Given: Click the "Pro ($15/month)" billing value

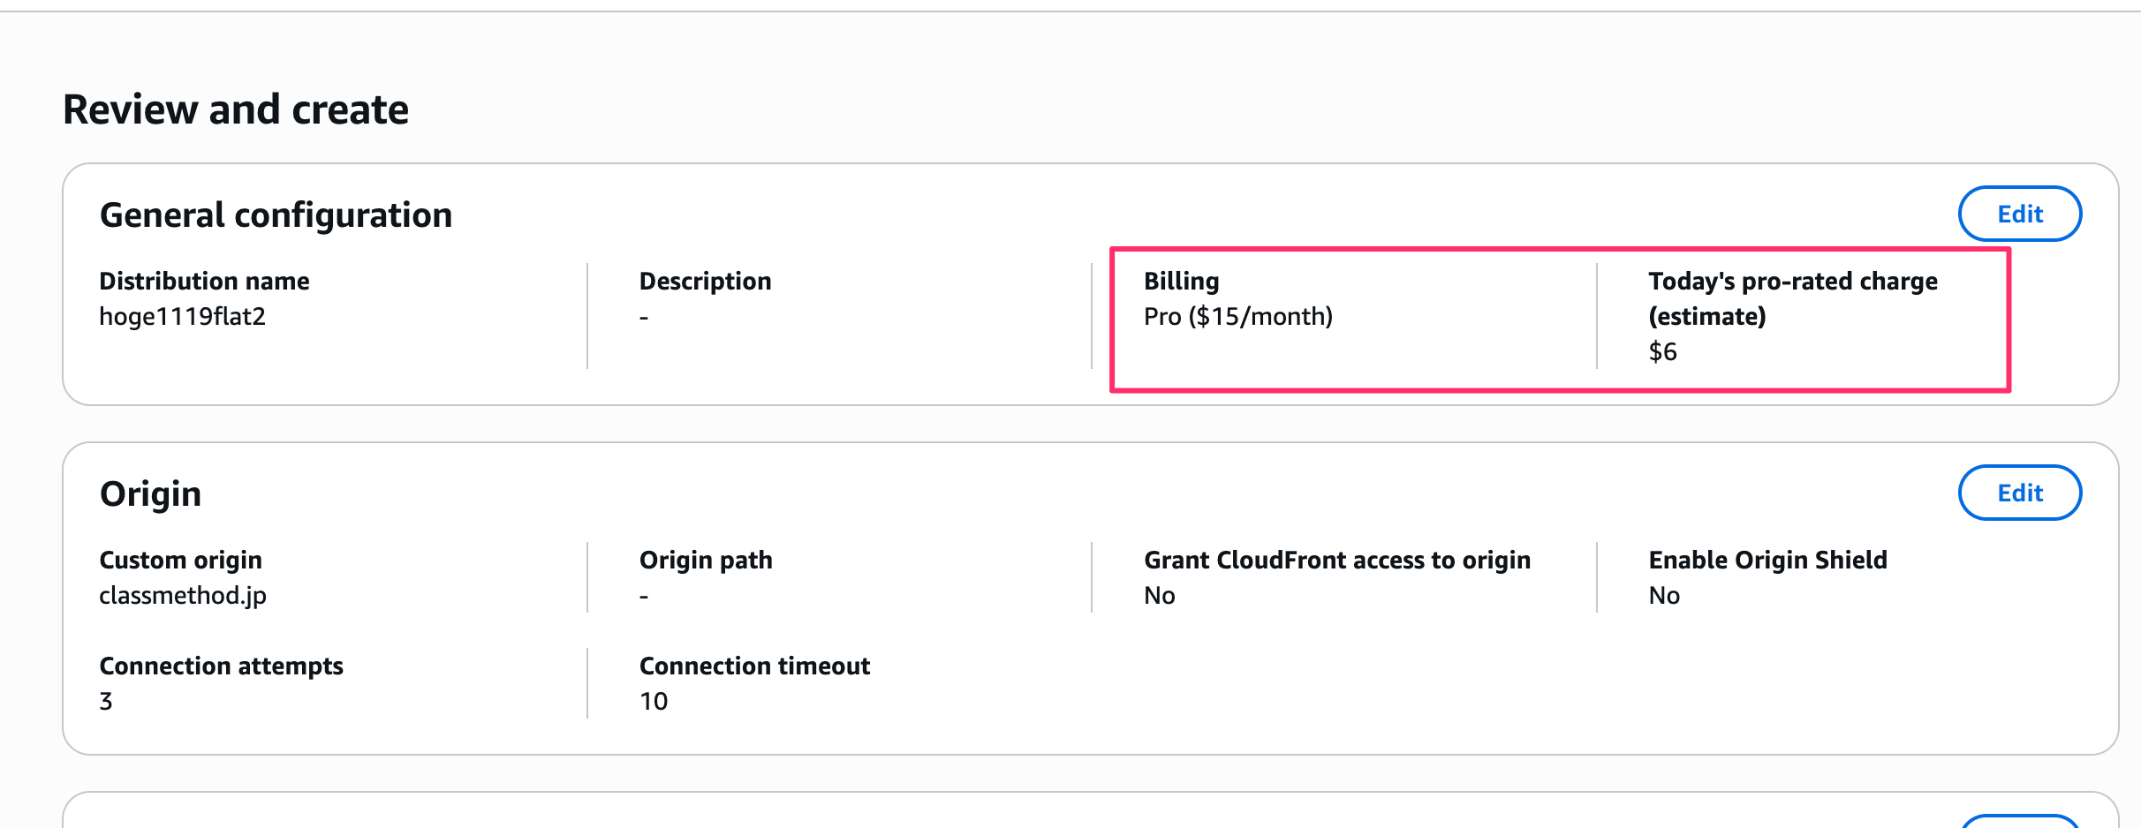Looking at the screenshot, I should 1237,317.
